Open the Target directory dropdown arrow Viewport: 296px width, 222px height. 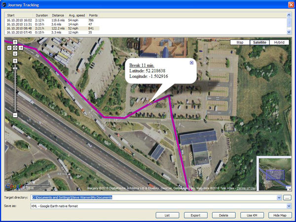(279, 198)
